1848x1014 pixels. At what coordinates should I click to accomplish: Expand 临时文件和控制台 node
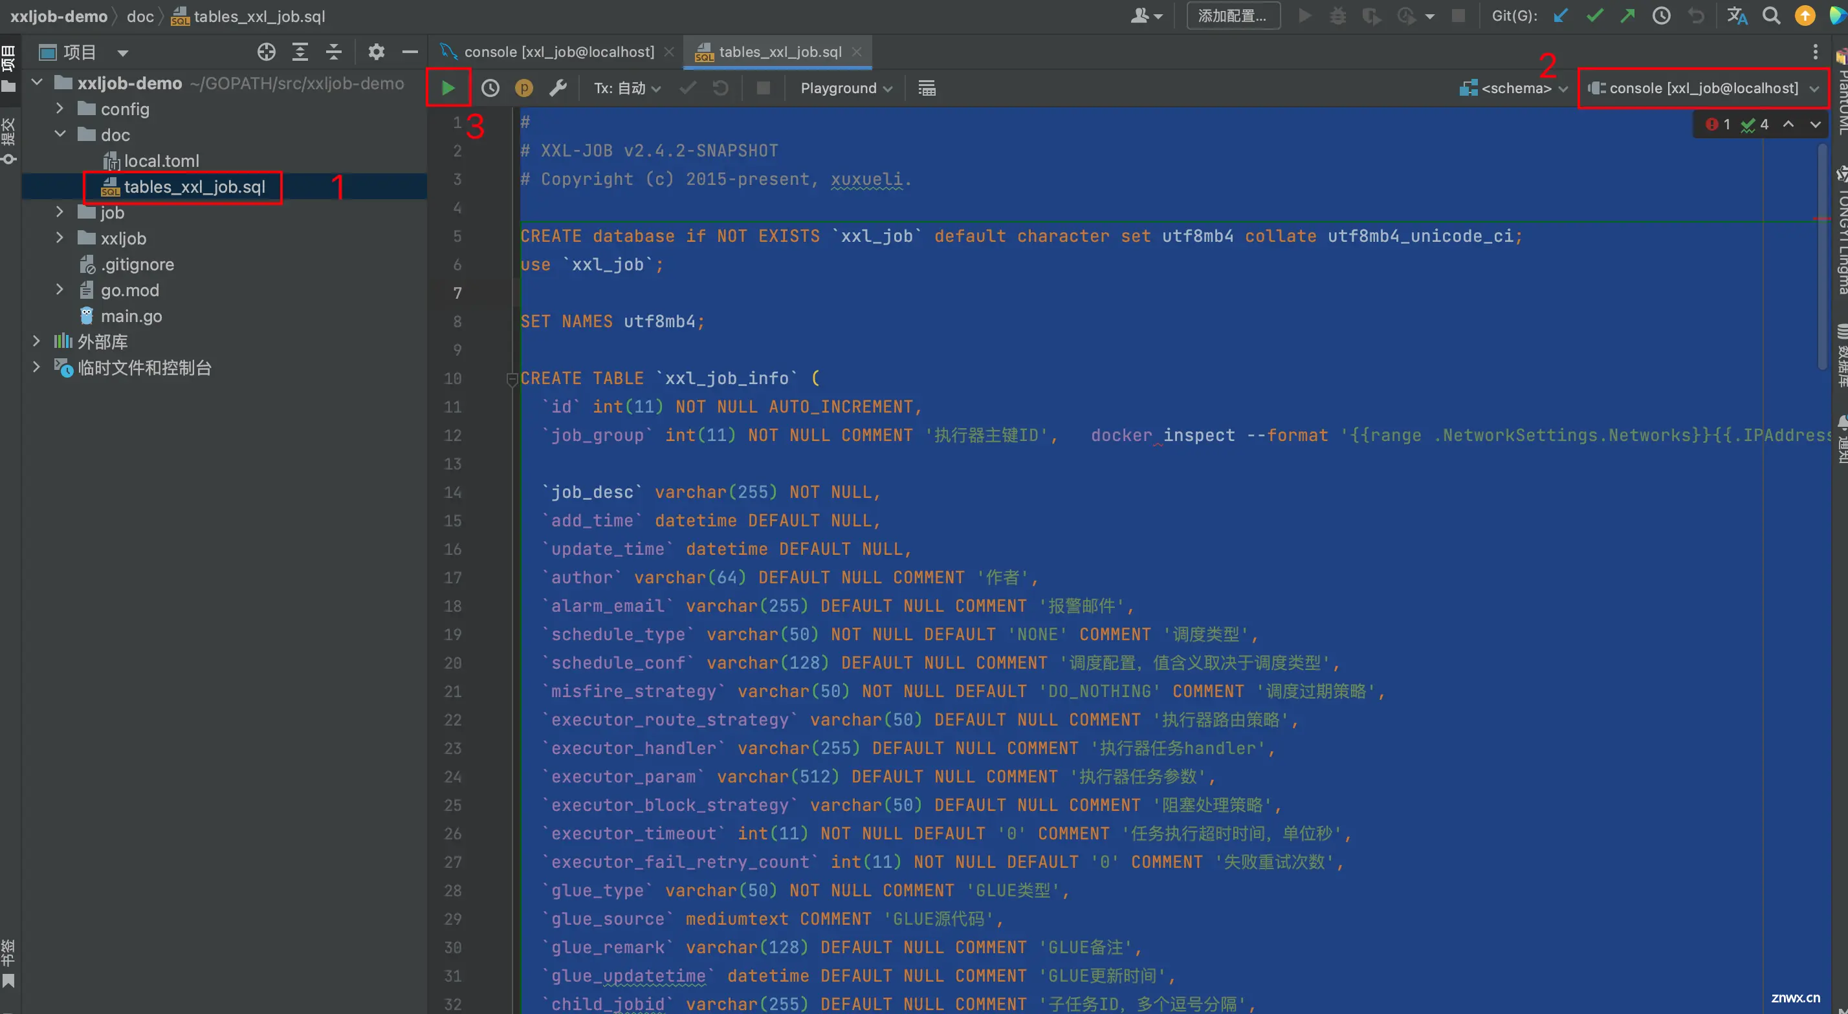(x=37, y=367)
